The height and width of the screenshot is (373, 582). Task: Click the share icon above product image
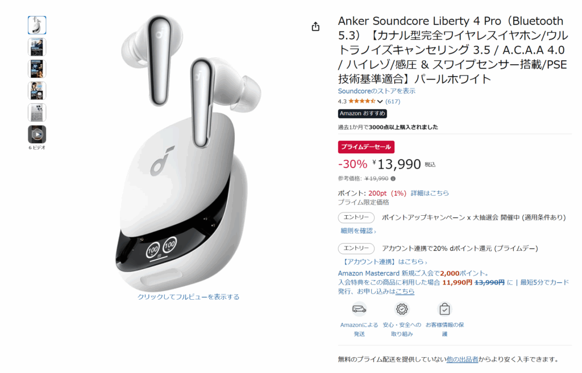(x=315, y=27)
